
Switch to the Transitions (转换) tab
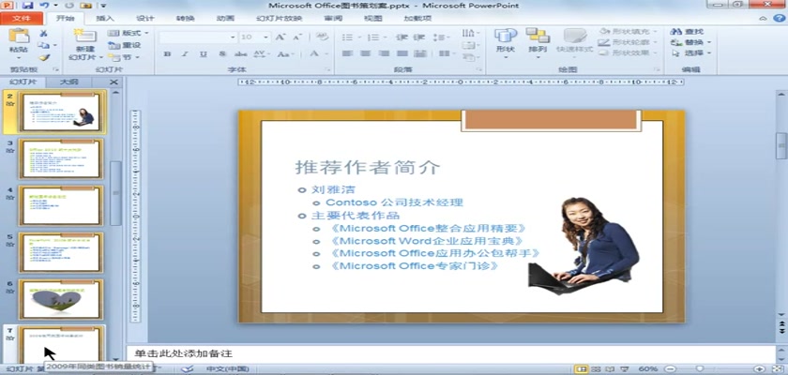pos(186,19)
